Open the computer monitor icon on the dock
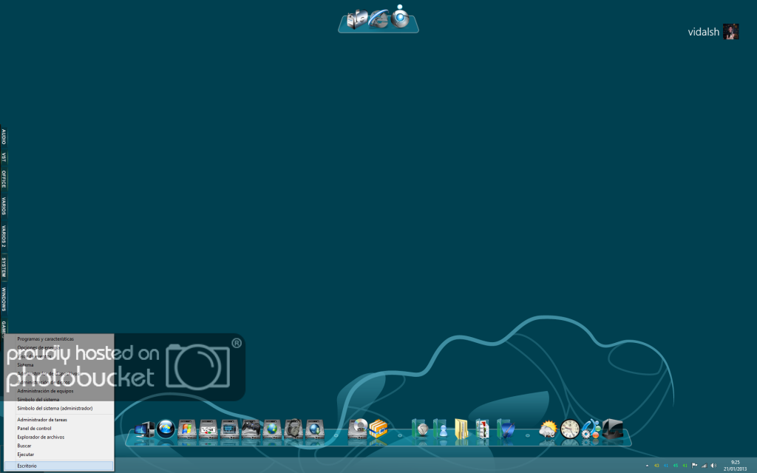The width and height of the screenshot is (757, 473). [x=145, y=429]
